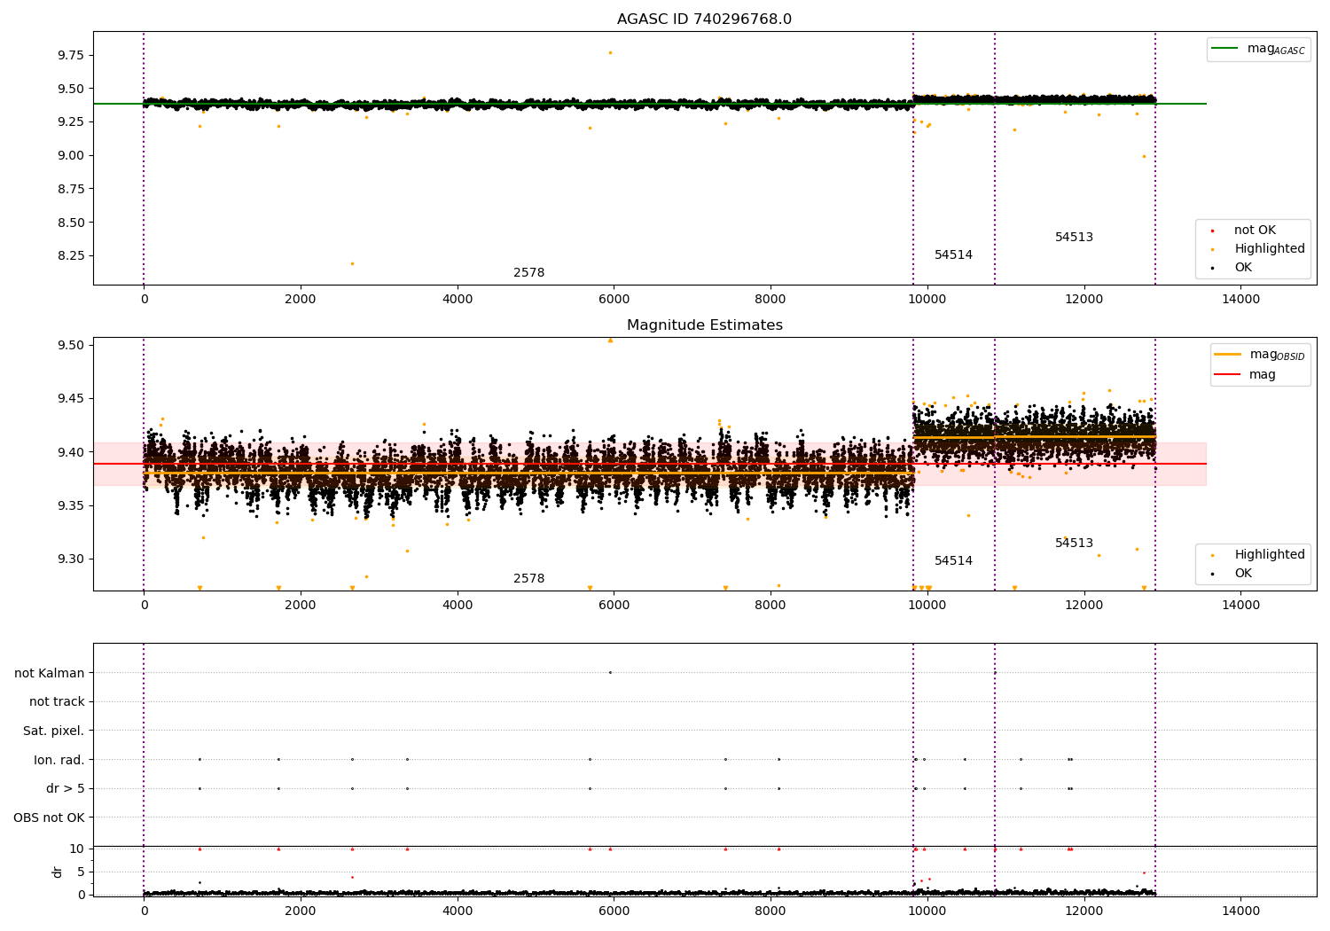Image resolution: width=1330 pixels, height=931 pixels.
Task: Select "not OK" entry in top plot legend
Action: [x=1255, y=231]
